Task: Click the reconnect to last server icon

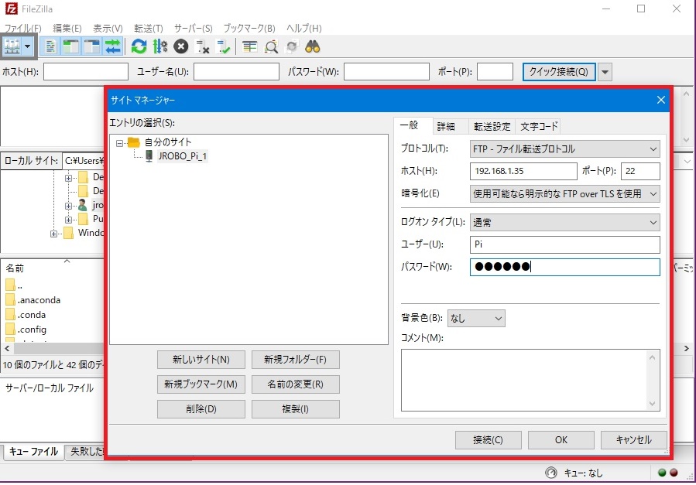Action: (223, 46)
